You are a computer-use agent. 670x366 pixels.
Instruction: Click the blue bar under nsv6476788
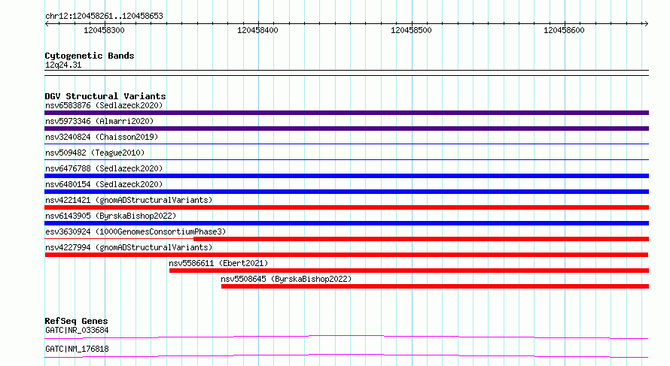click(346, 176)
